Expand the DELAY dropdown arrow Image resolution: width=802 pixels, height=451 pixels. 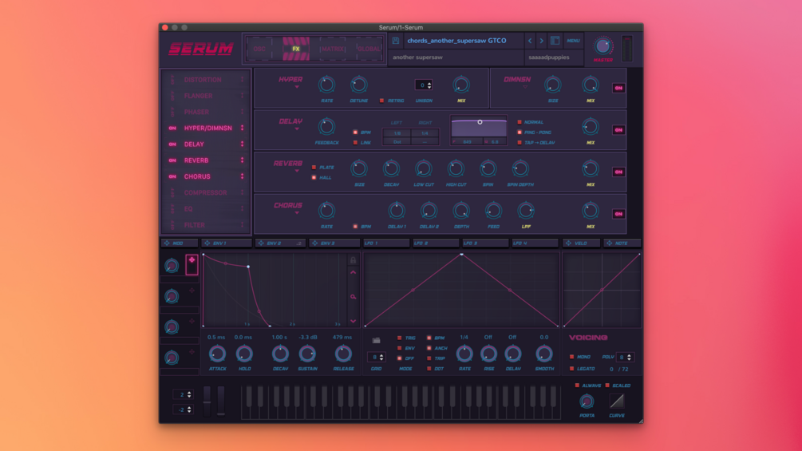(297, 129)
